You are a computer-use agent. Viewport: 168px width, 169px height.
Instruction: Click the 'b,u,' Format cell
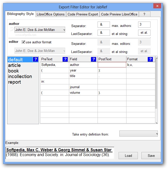coord(141,65)
